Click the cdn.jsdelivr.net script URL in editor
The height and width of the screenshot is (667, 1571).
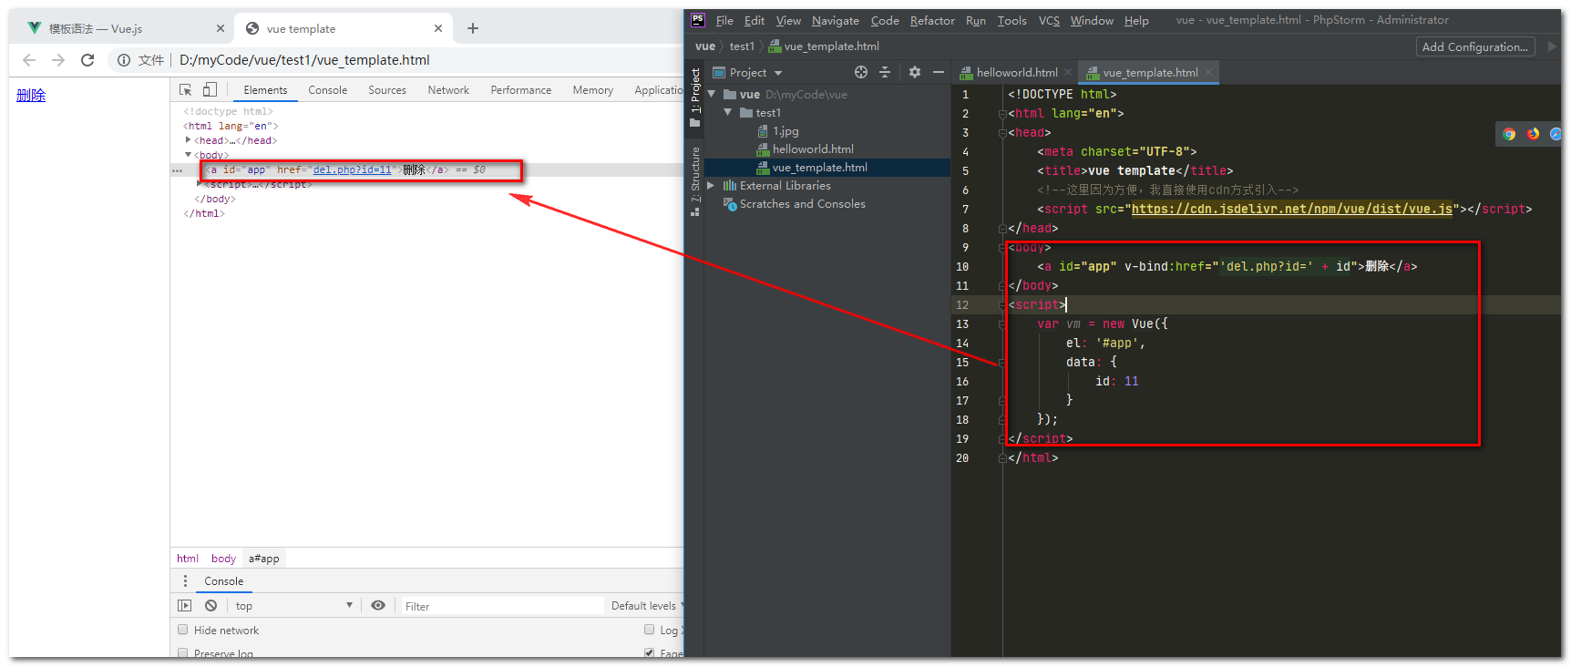[x=1291, y=209]
